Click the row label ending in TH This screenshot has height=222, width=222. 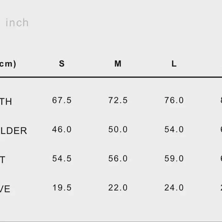click(6, 101)
